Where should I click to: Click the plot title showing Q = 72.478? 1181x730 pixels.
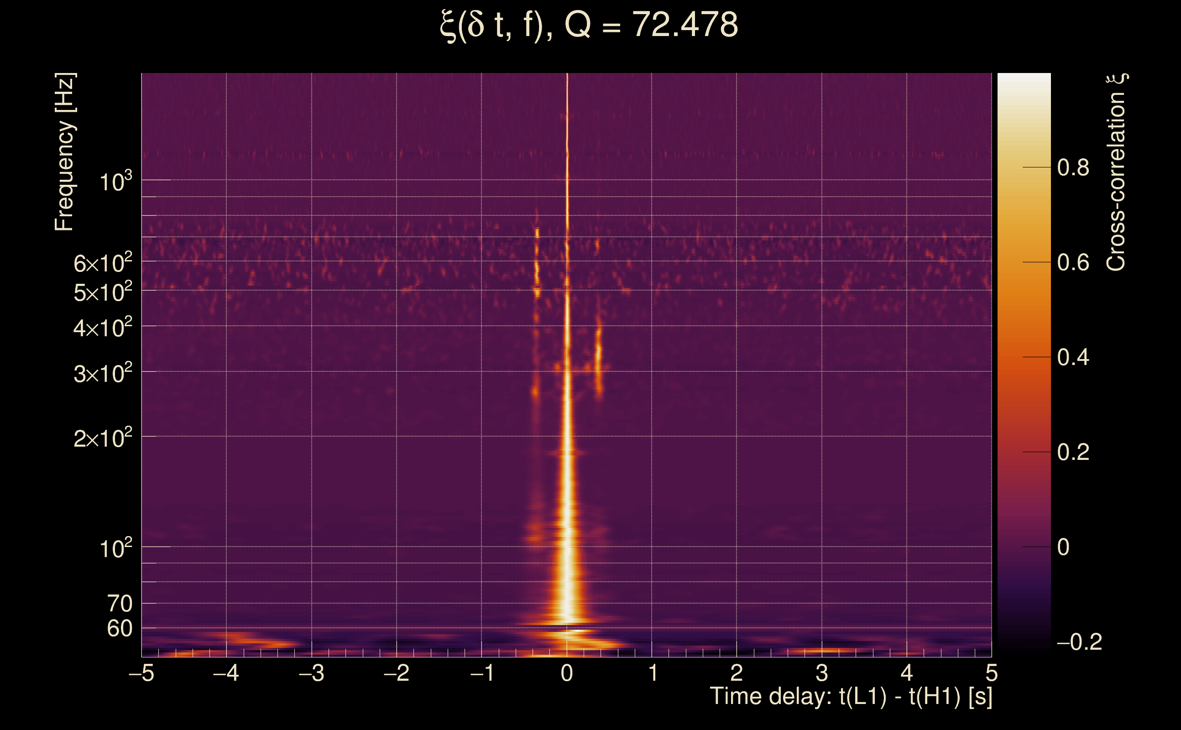(x=589, y=25)
